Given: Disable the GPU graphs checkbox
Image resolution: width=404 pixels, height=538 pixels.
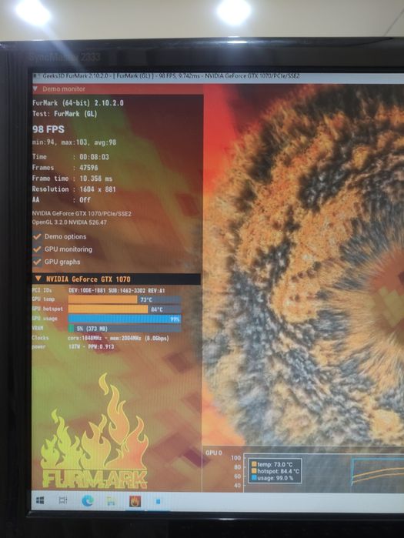Looking at the screenshot, I should click(x=37, y=262).
